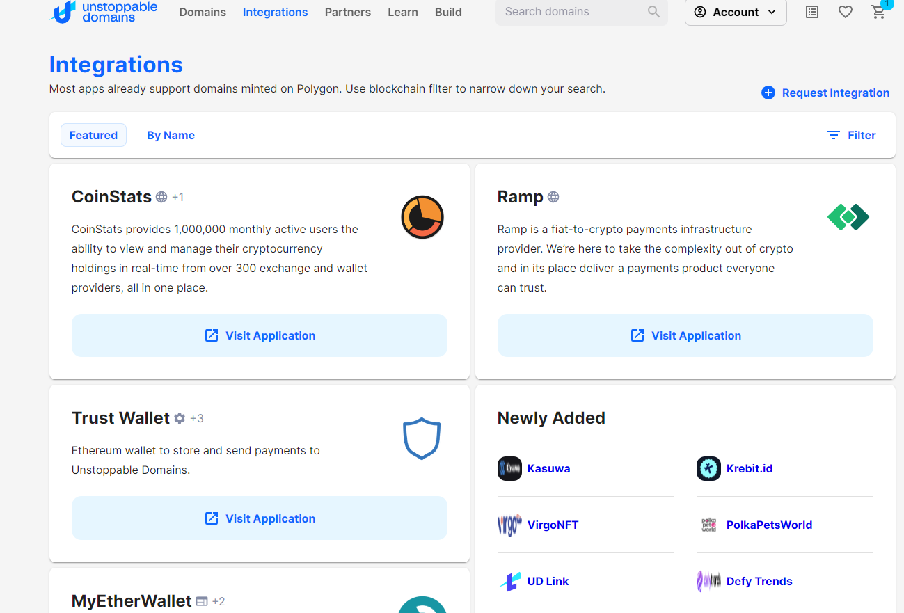
Task: Click the card icon beside MyEtherWallet
Action: click(202, 601)
